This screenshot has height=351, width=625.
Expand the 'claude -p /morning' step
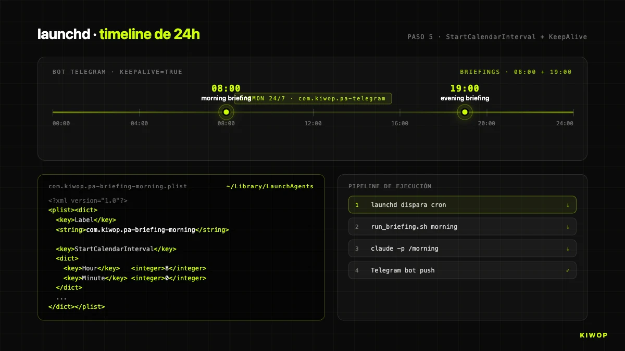tap(568, 248)
